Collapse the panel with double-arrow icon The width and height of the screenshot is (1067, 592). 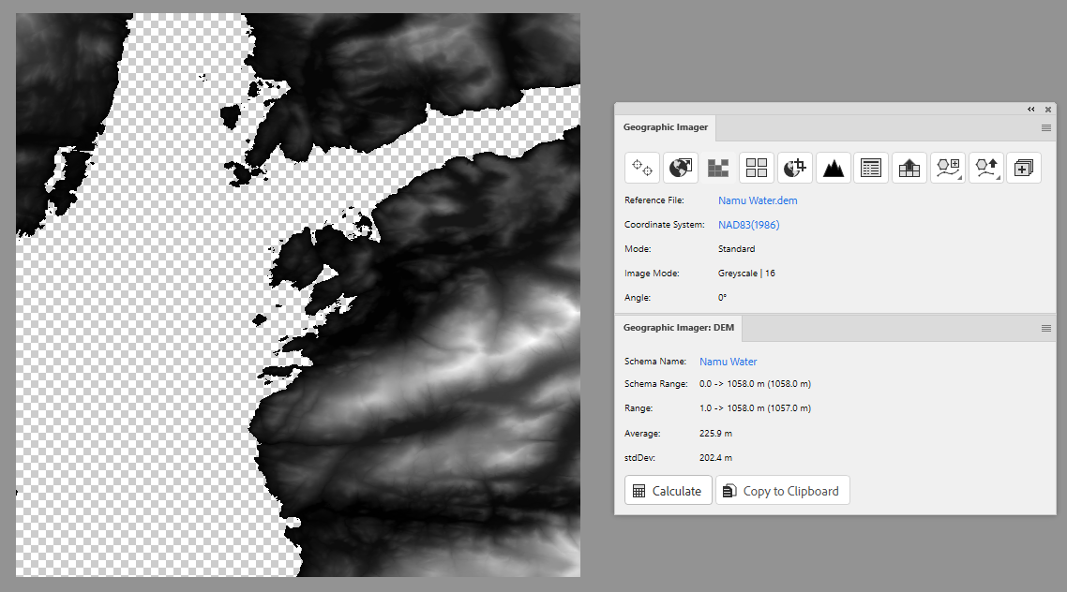click(x=1031, y=110)
